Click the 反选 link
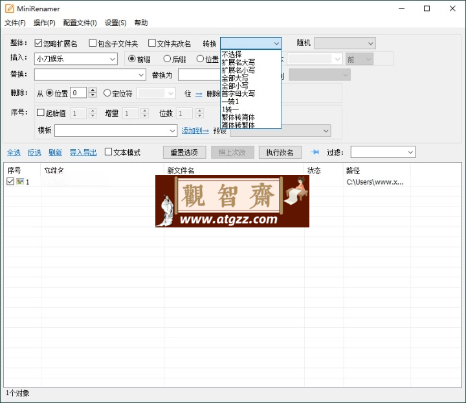The width and height of the screenshot is (466, 403). tap(34, 152)
